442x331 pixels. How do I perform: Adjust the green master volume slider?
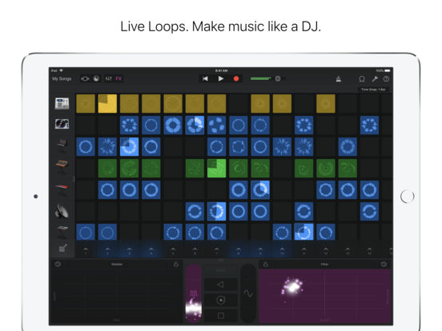tap(261, 78)
